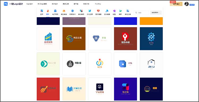Open the brown 鸣日之星 logo template
The height and width of the screenshot is (102, 199).
click(x=74, y=39)
